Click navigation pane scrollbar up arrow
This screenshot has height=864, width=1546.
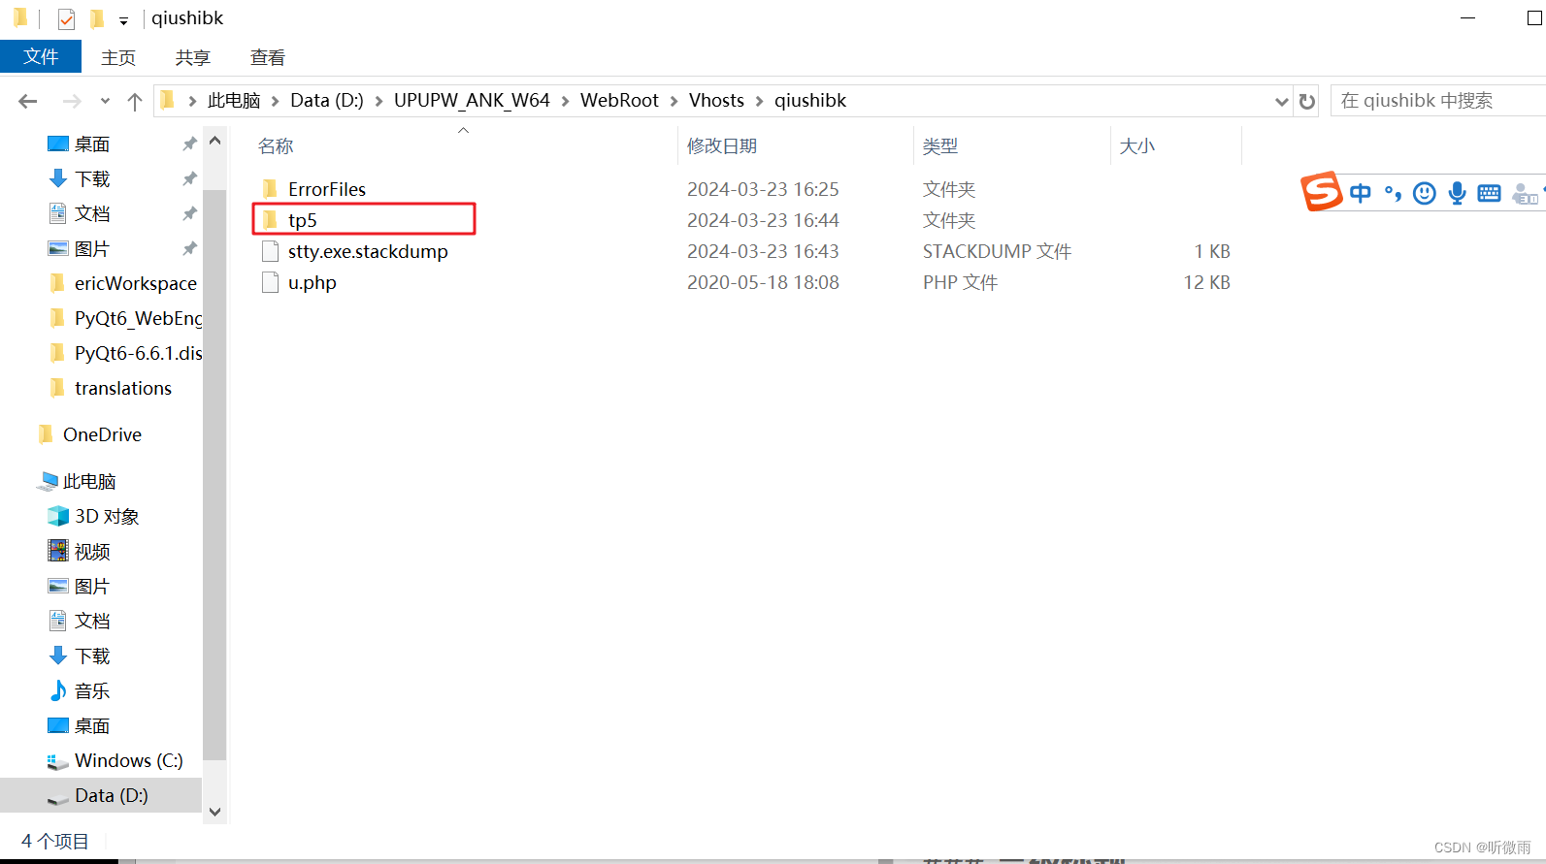pos(215,141)
